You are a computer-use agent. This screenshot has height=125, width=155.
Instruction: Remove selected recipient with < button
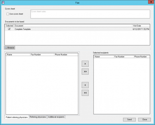85,85
